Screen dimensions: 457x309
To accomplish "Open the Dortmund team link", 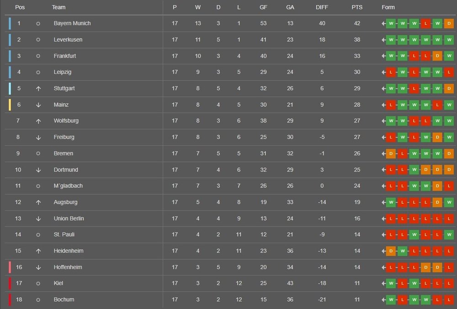I will coord(66,170).
